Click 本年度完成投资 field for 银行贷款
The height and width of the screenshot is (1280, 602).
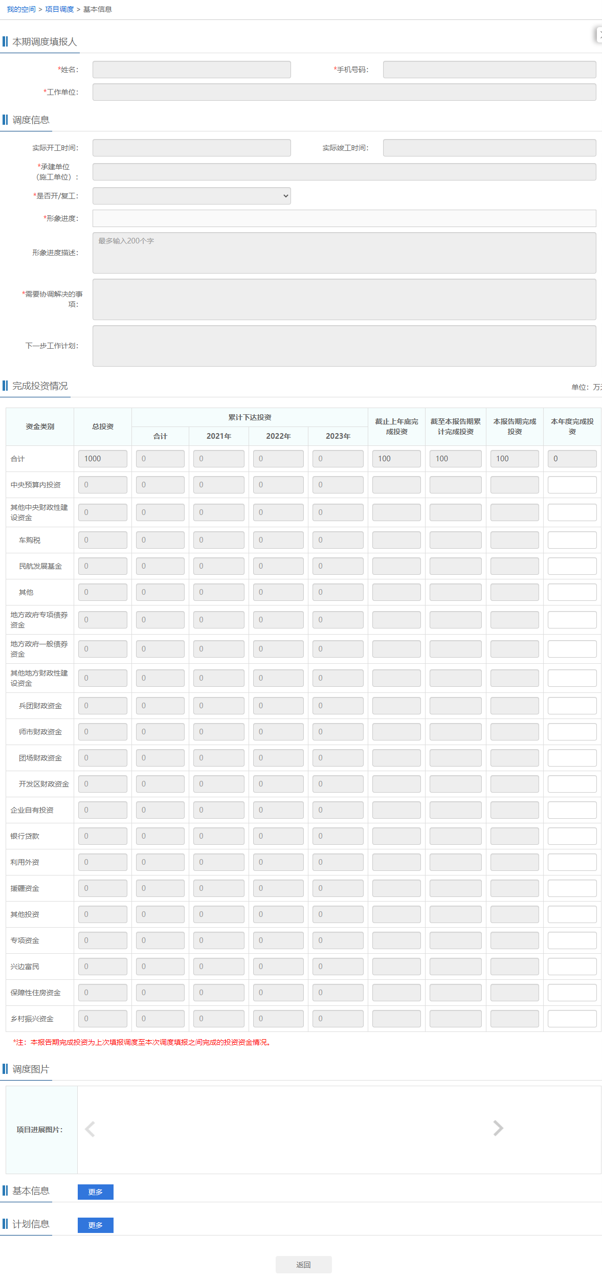pos(571,836)
